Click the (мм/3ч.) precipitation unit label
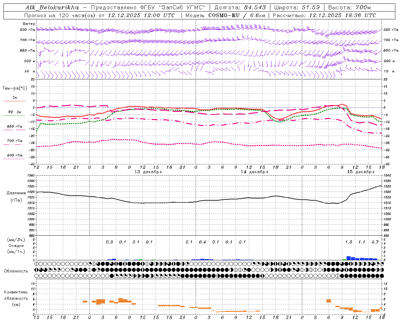Viewport: 400px width, 320px height. click(x=16, y=240)
